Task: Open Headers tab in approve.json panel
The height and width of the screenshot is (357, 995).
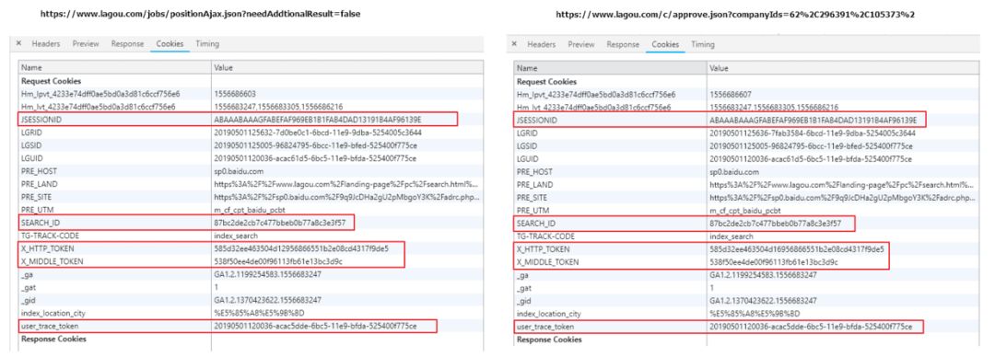Action: pos(542,44)
